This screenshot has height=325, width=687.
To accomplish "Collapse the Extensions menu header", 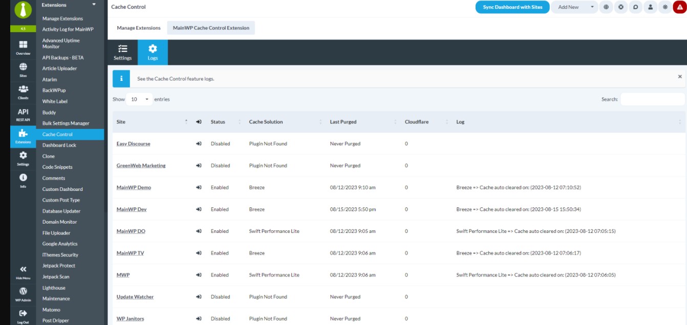I will [70, 5].
